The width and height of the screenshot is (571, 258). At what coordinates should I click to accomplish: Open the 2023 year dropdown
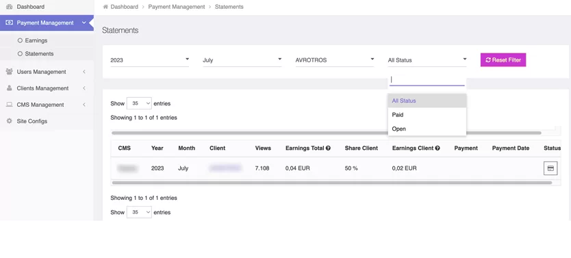[150, 60]
